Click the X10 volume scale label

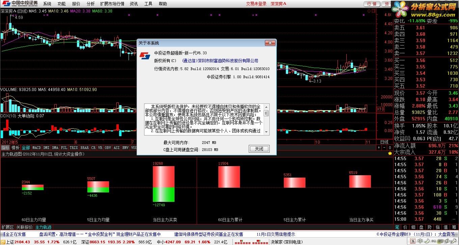coord(380,109)
